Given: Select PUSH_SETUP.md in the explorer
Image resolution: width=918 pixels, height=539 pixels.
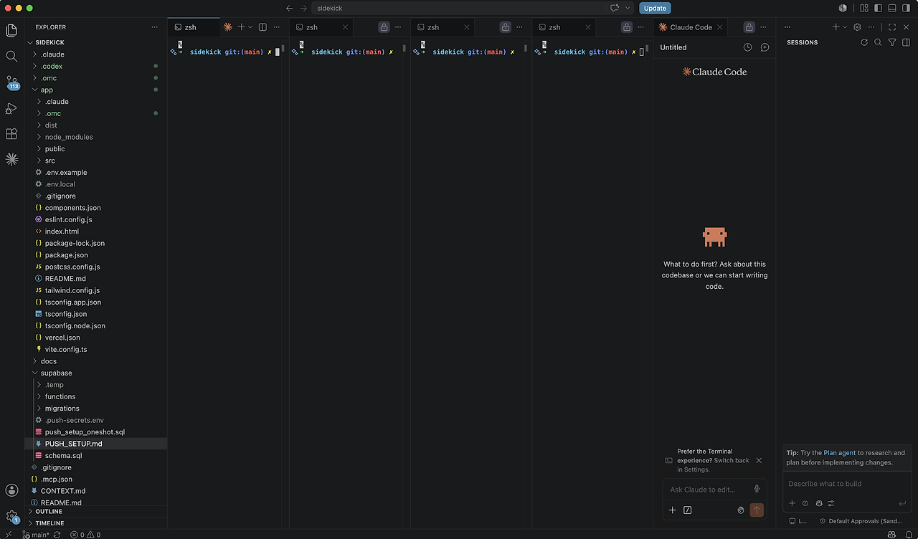Looking at the screenshot, I should coord(96,444).
